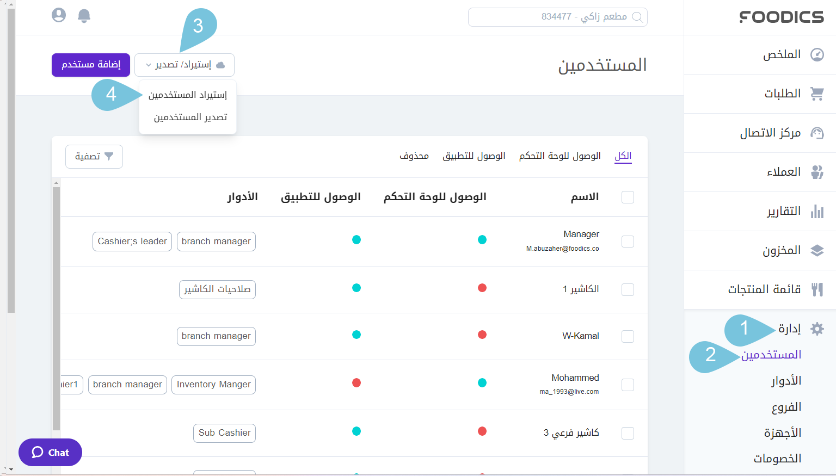The height and width of the screenshot is (476, 836).
Task: Switch to the محذوف tab
Action: coord(414,156)
